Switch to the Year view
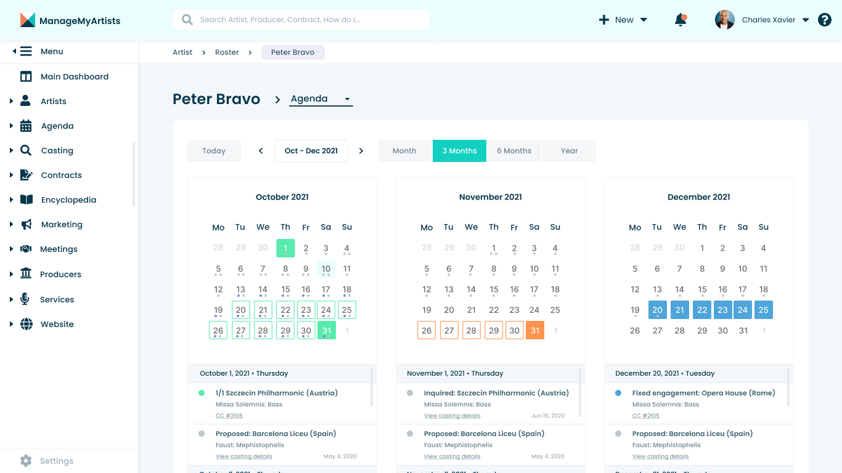The image size is (842, 473). [568, 150]
